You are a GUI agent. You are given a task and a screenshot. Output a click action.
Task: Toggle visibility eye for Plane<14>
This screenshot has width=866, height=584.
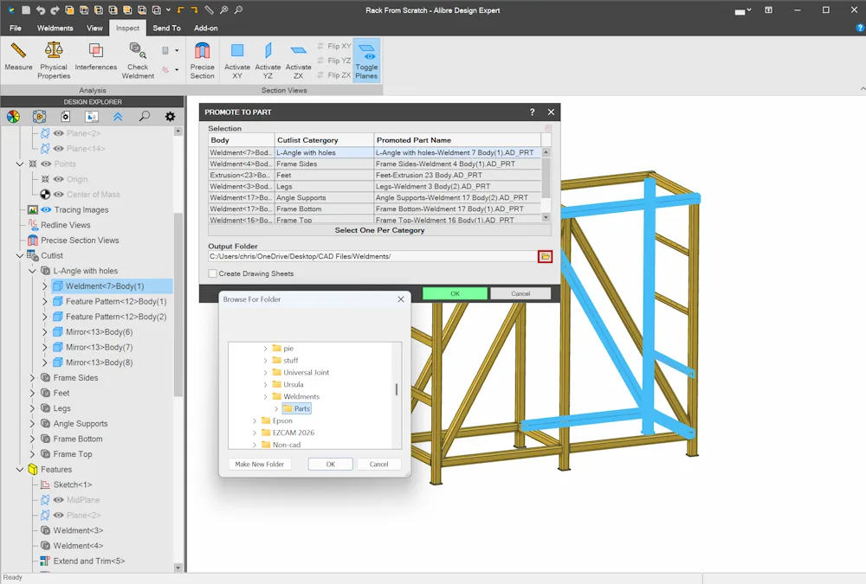tap(59, 149)
